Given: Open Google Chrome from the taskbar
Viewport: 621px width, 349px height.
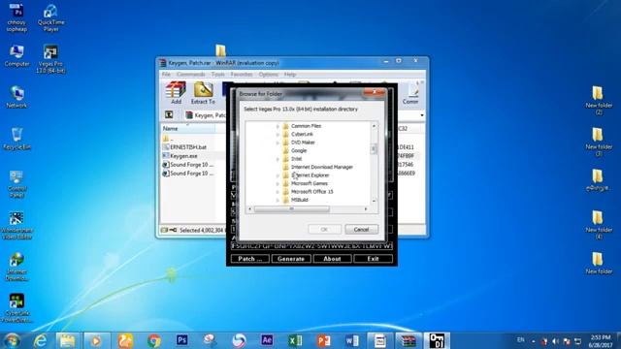Looking at the screenshot, I should coord(153,340).
